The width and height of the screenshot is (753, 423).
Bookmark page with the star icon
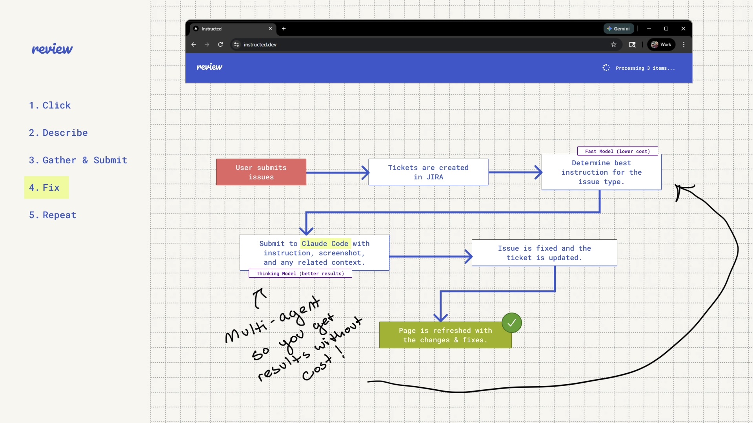(614, 45)
